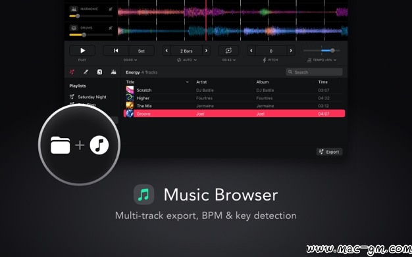Jump to the cue start point
This screenshot has height=257, width=412.
coord(116,51)
